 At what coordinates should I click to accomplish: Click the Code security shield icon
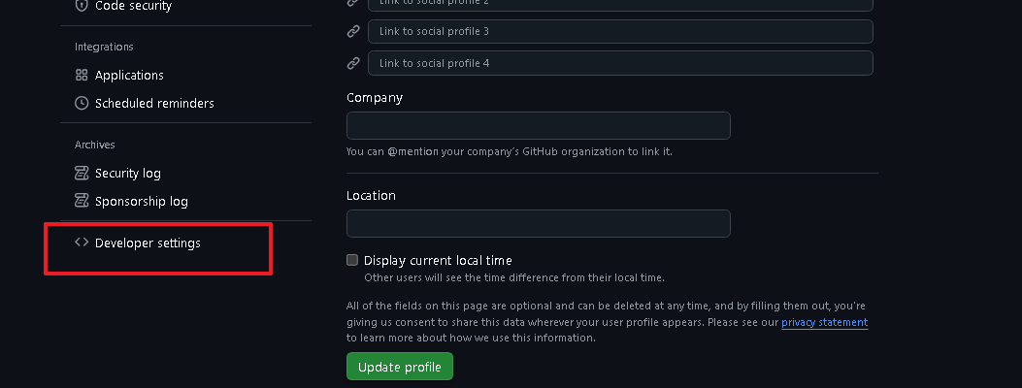(82, 6)
